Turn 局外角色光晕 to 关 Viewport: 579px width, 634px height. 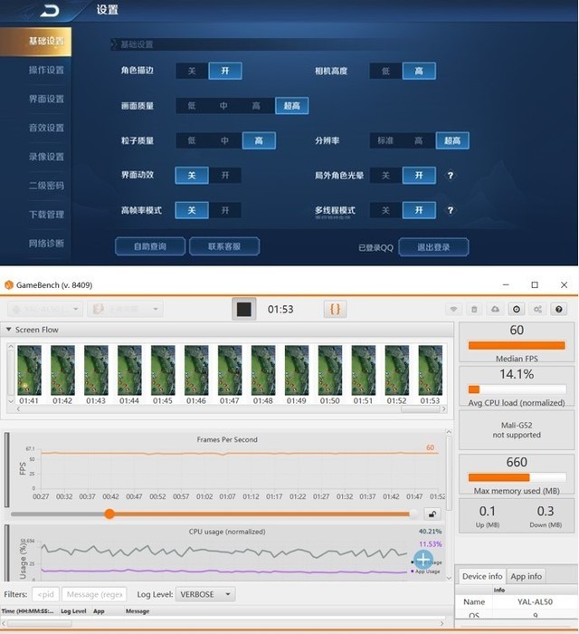pyautogui.click(x=385, y=176)
